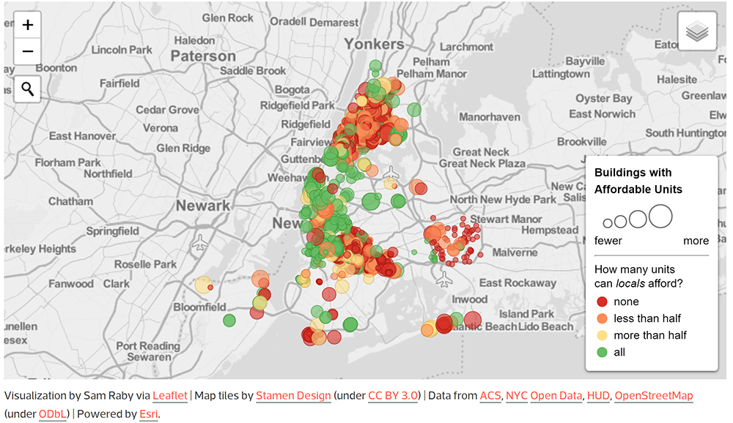733x423 pixels.
Task: Open the Esri link
Action: [148, 414]
